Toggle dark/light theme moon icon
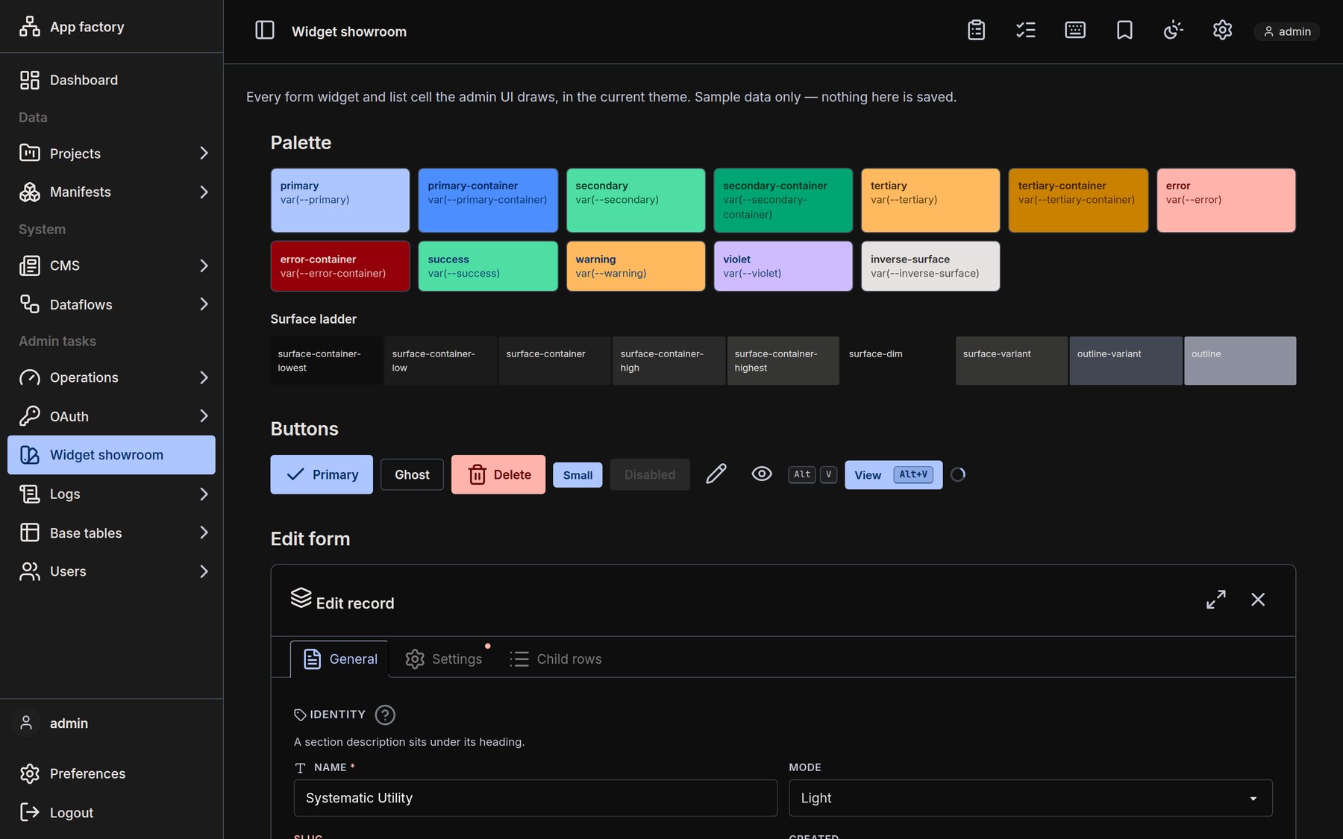Viewport: 1343px width, 839px height. click(x=1174, y=31)
